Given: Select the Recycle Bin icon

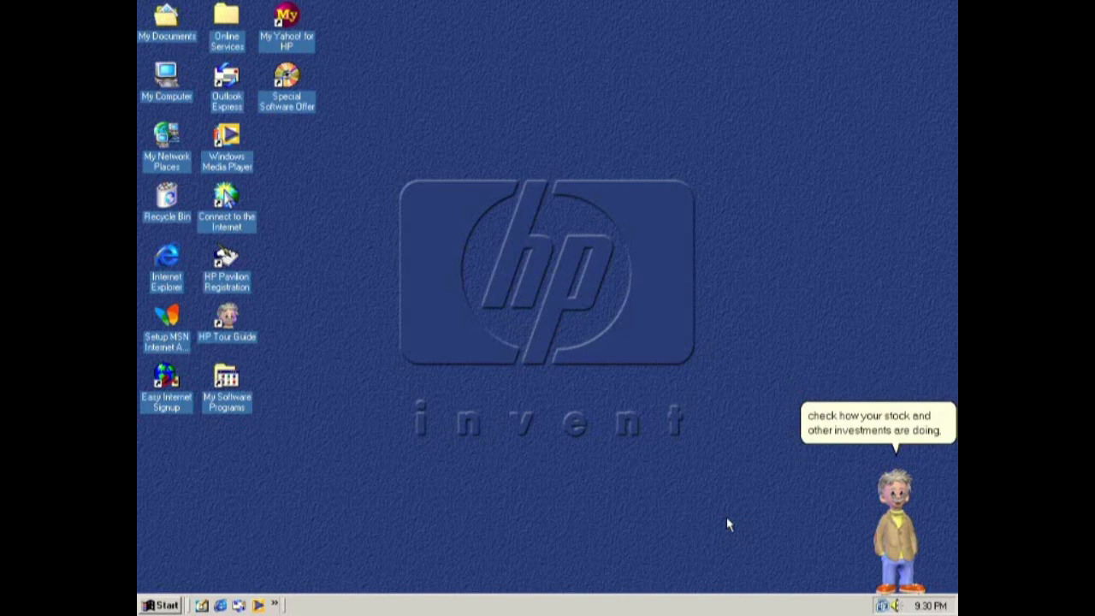Looking at the screenshot, I should tap(167, 203).
